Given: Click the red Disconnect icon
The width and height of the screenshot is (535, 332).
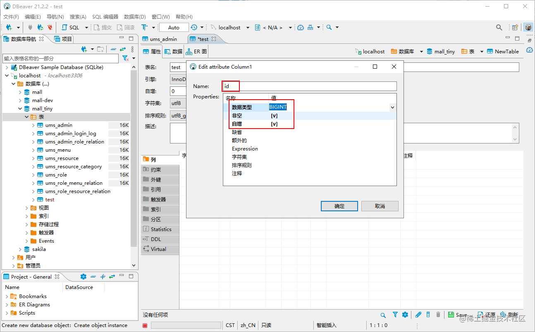Looking at the screenshot, I should click(50, 27).
